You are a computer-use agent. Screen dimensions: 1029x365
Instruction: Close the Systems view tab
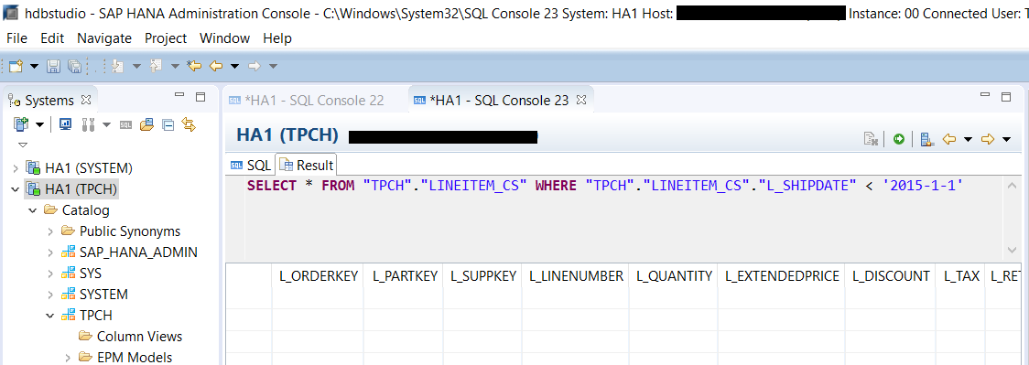tap(85, 101)
